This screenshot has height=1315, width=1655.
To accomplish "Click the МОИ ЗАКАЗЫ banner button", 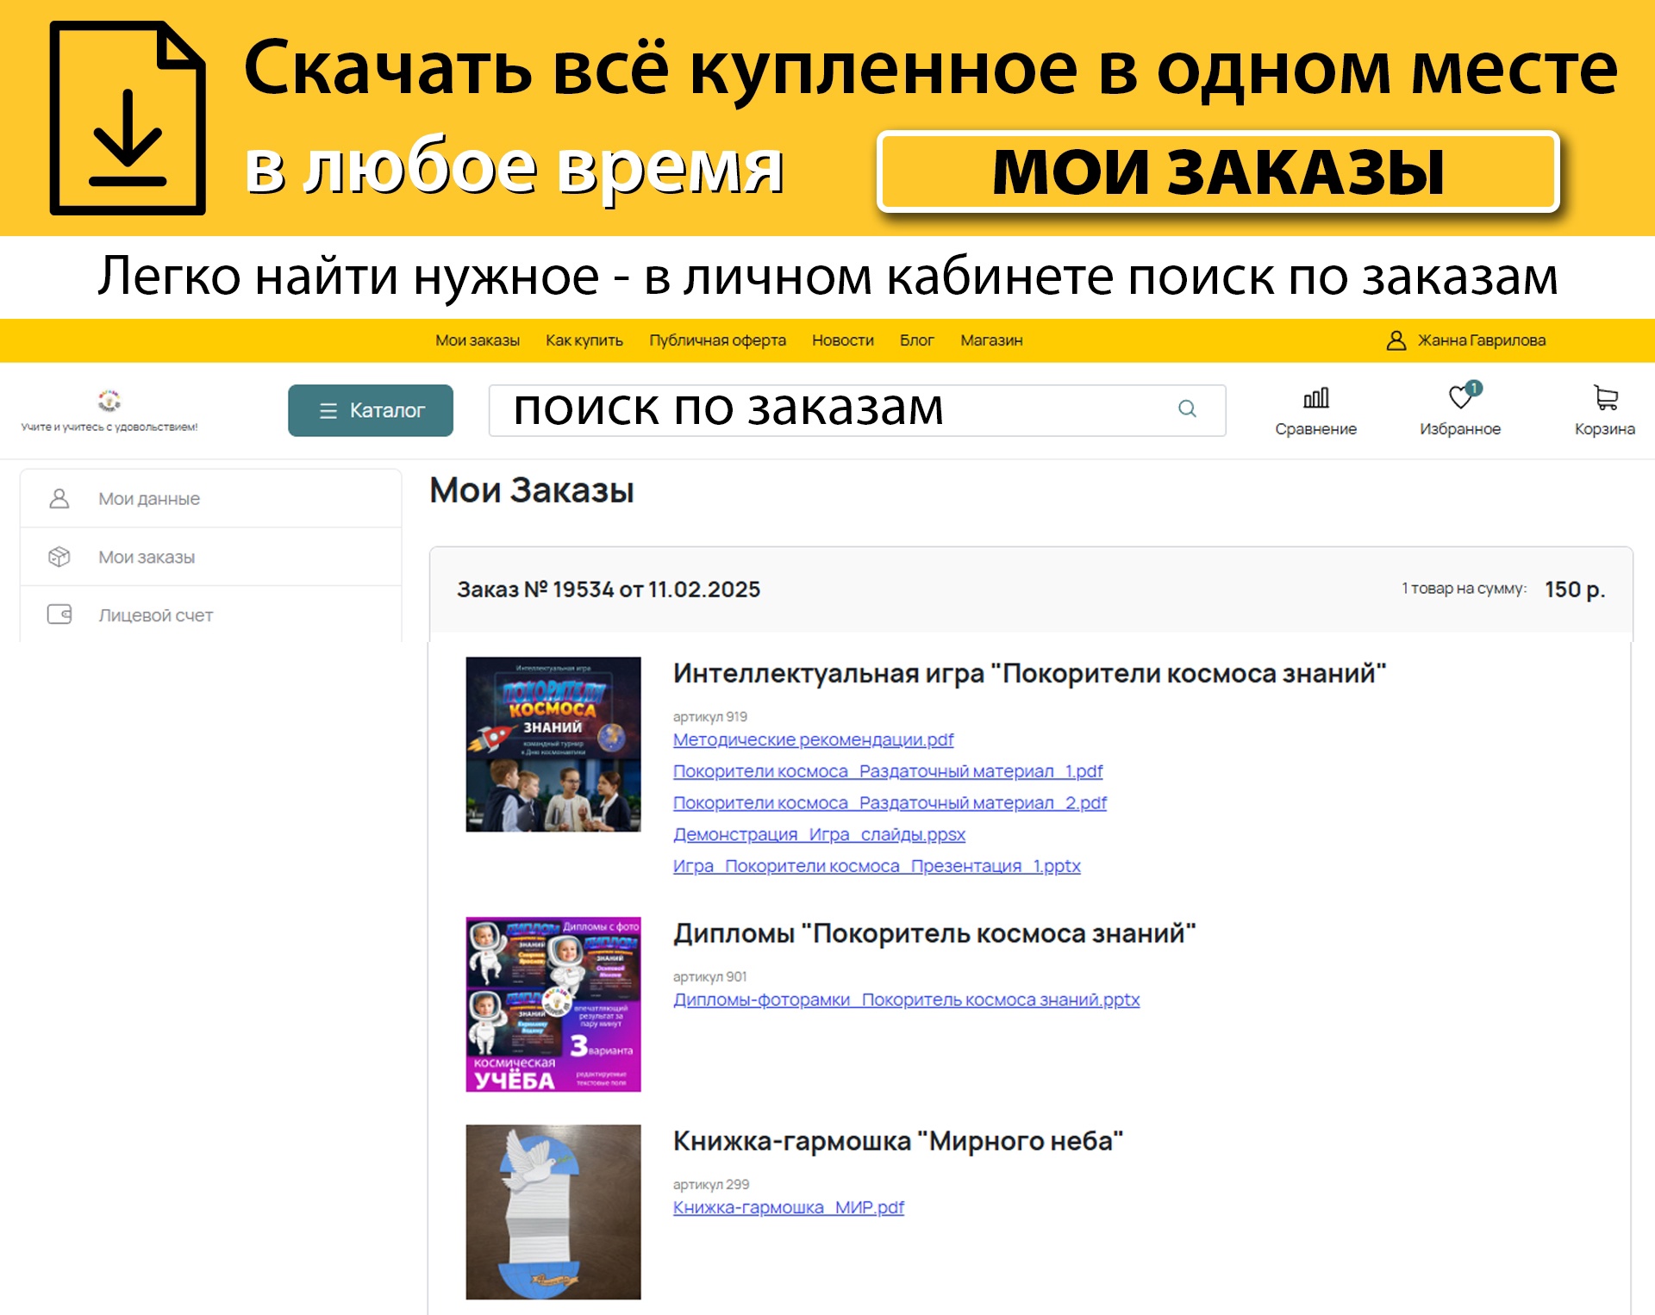I will click(1217, 171).
